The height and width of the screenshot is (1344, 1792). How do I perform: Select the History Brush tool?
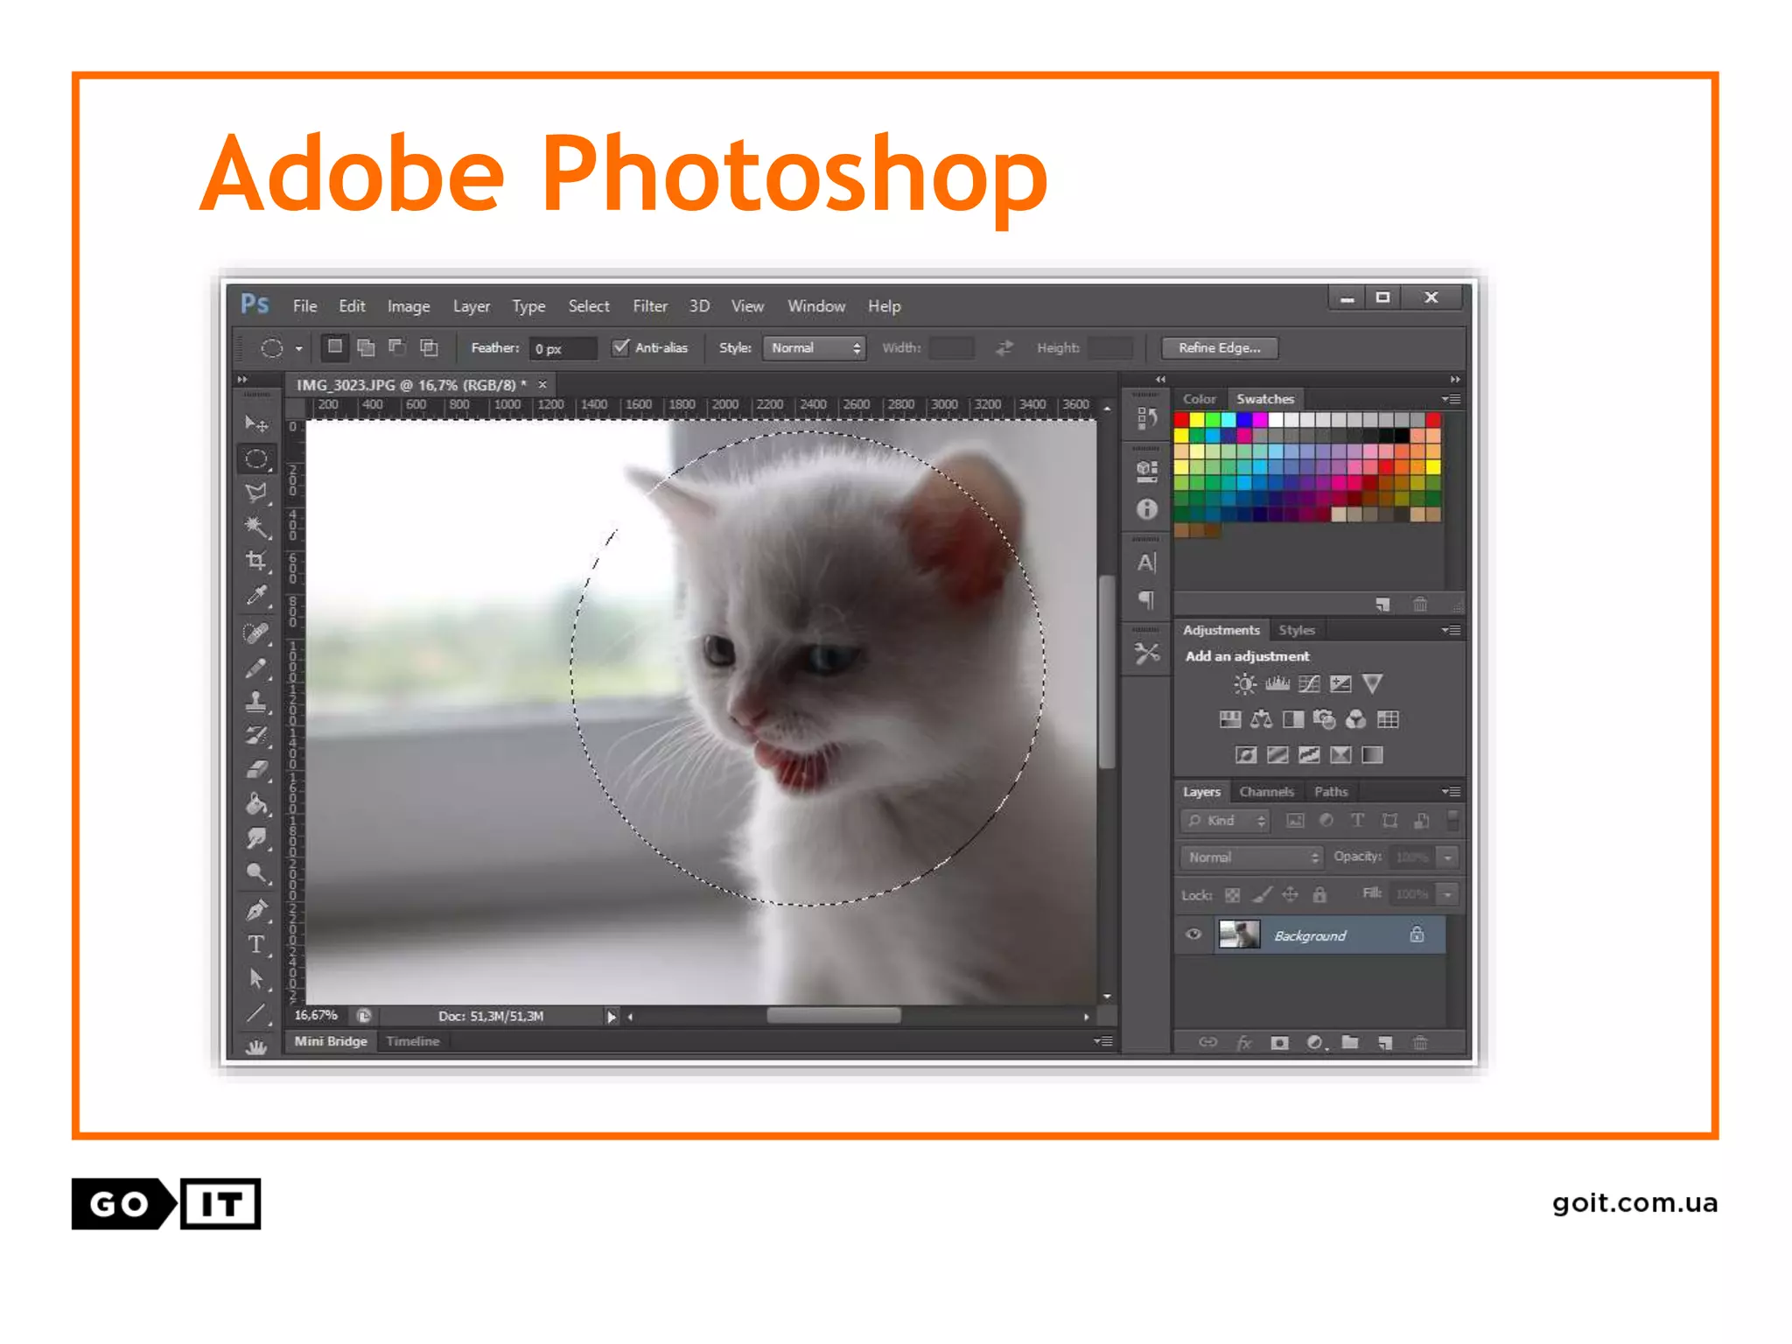[x=256, y=736]
